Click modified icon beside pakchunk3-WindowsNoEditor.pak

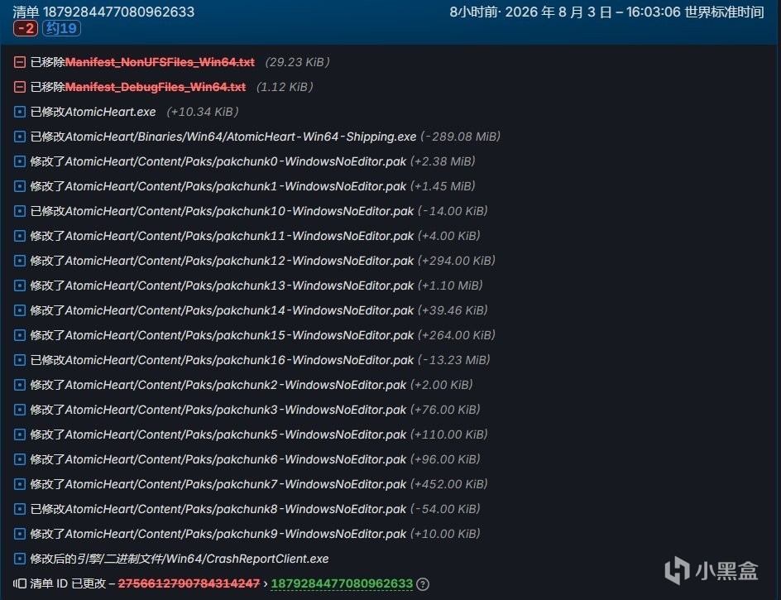point(20,410)
